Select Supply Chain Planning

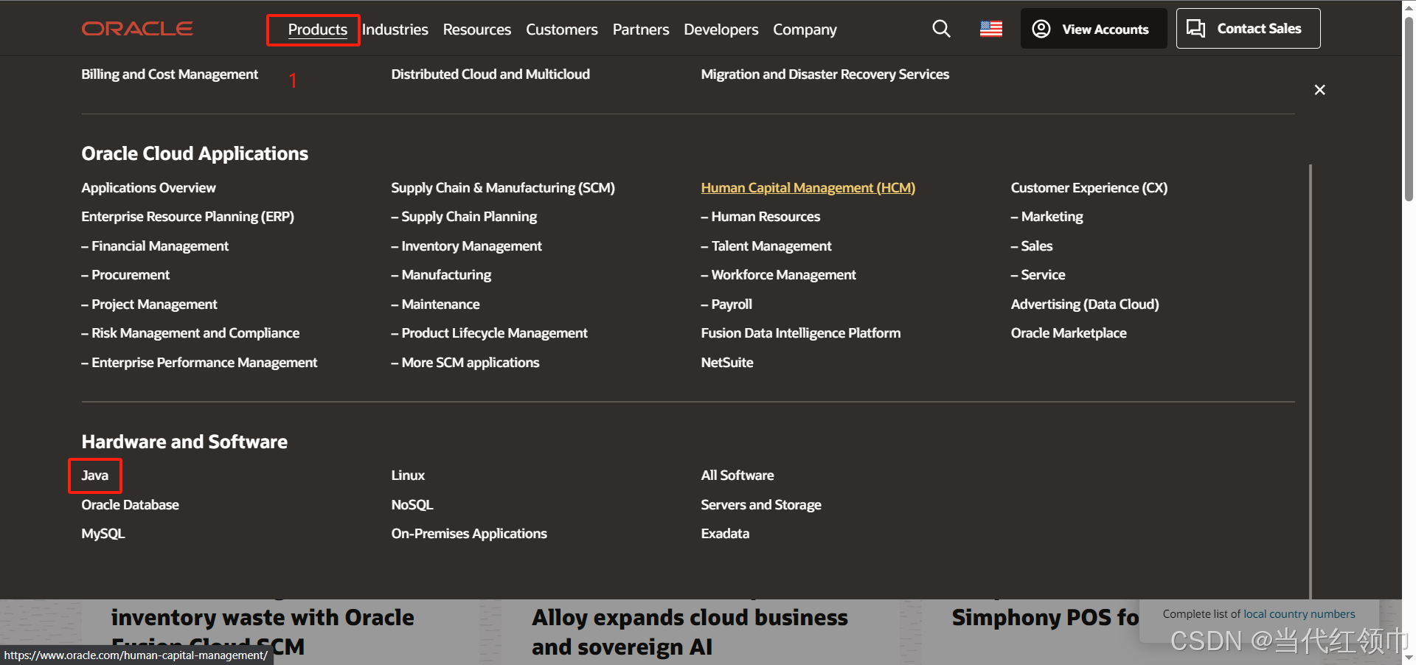click(464, 217)
